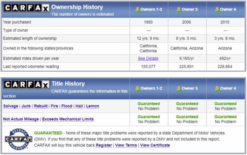Select year purchased 2015
Screen dimensions: 247x155
click(x=225, y=22)
